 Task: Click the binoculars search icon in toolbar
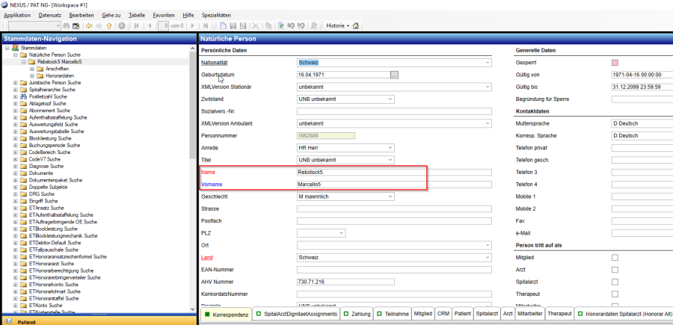[66, 25]
